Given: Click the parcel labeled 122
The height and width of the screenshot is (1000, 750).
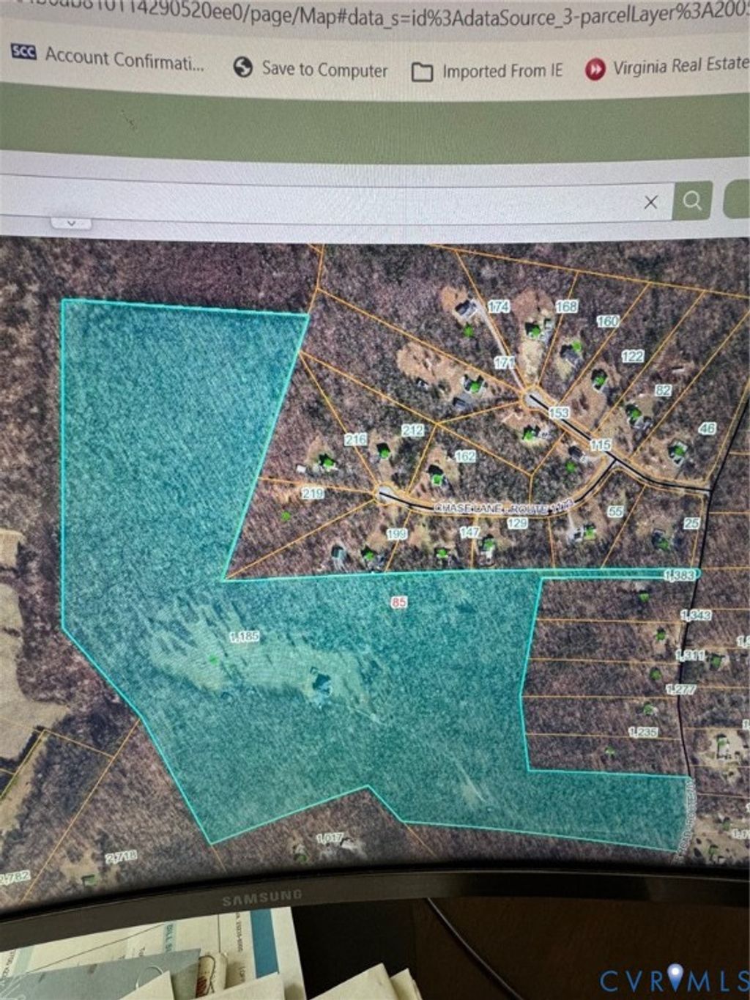Looking at the screenshot, I should (x=632, y=356).
